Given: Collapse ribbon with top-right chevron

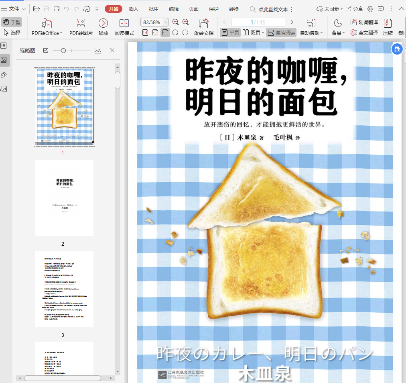Looking at the screenshot, I should tap(401, 9).
